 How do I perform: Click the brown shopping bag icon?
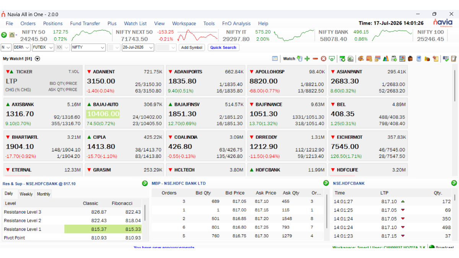[410, 58]
